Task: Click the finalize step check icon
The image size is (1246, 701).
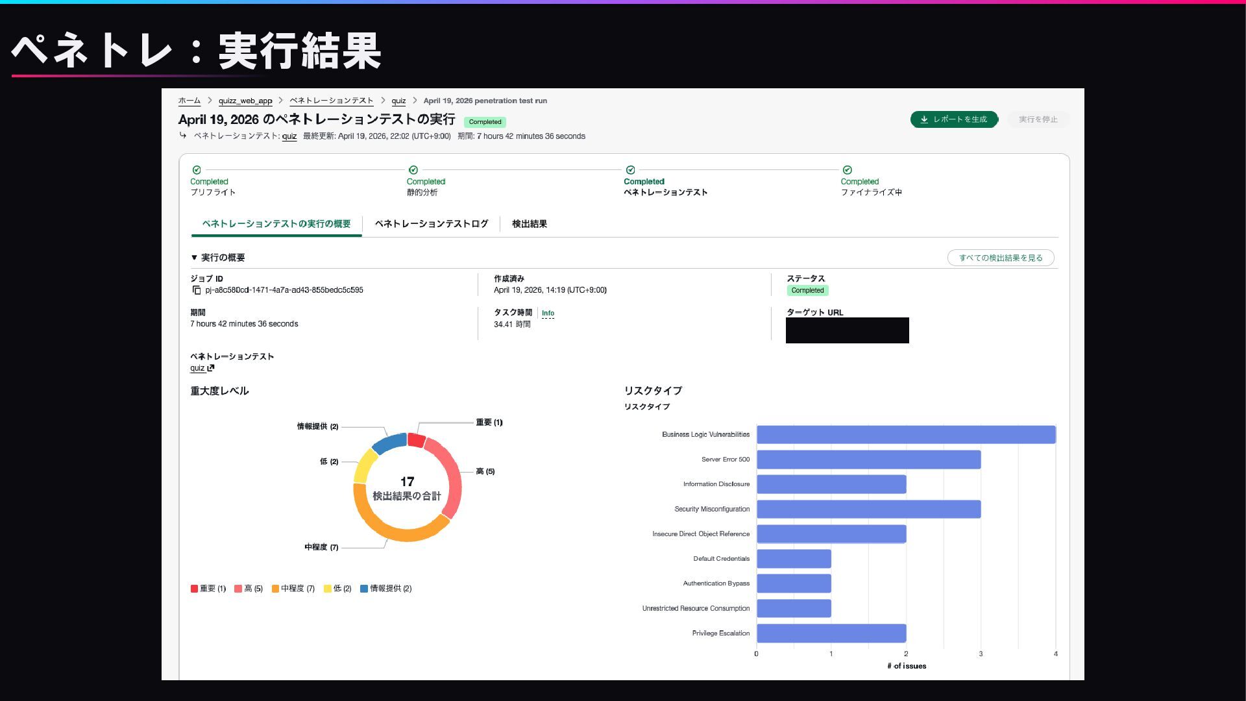Action: 847,170
